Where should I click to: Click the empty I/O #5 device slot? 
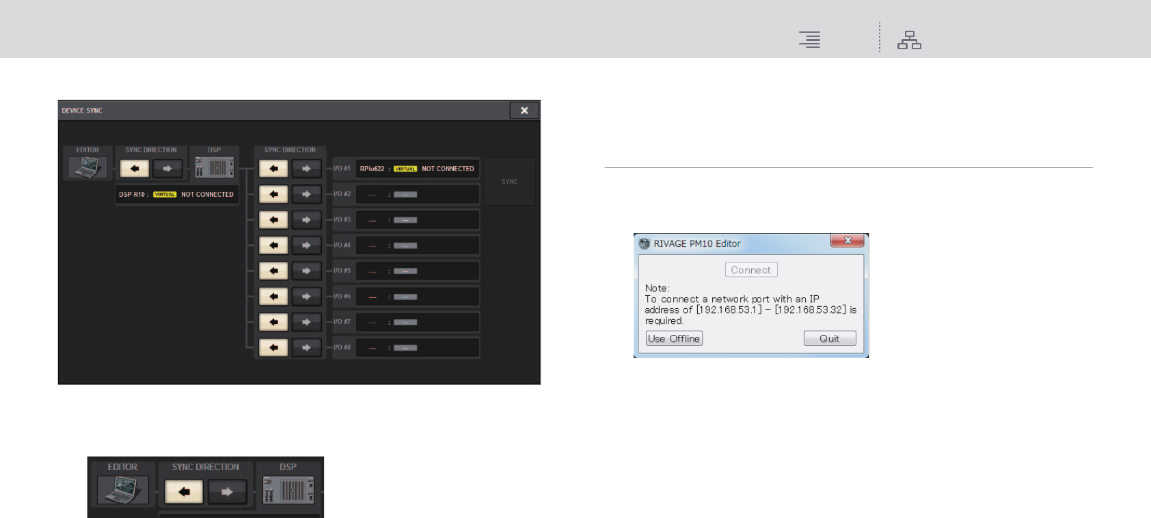(x=418, y=271)
